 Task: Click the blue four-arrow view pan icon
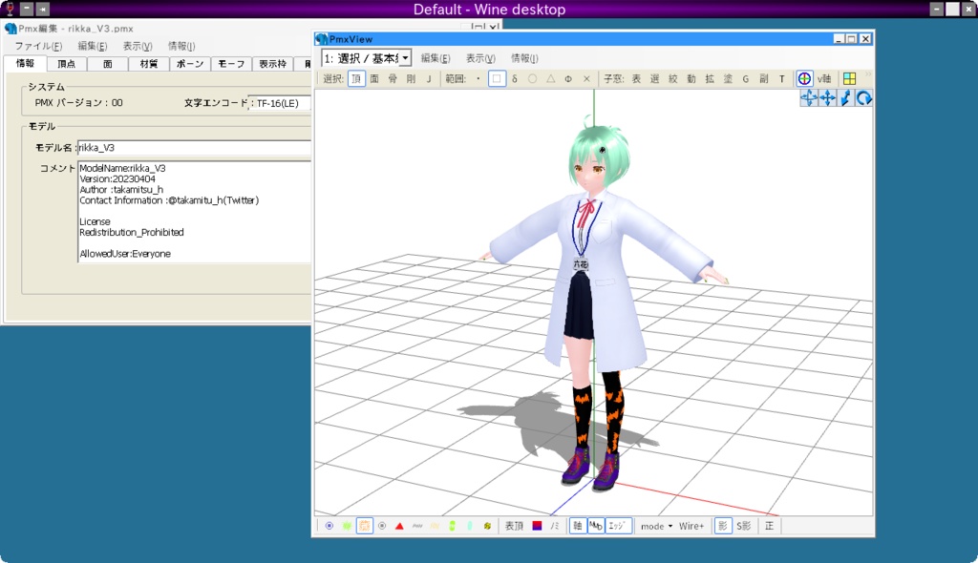827,98
